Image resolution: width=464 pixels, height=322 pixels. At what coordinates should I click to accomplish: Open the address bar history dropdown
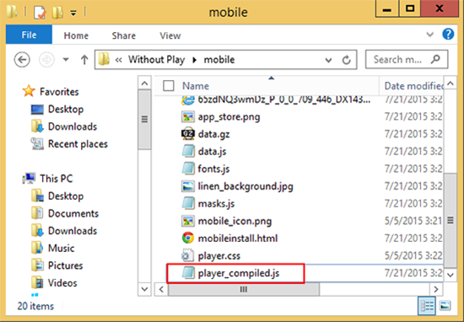click(x=328, y=61)
